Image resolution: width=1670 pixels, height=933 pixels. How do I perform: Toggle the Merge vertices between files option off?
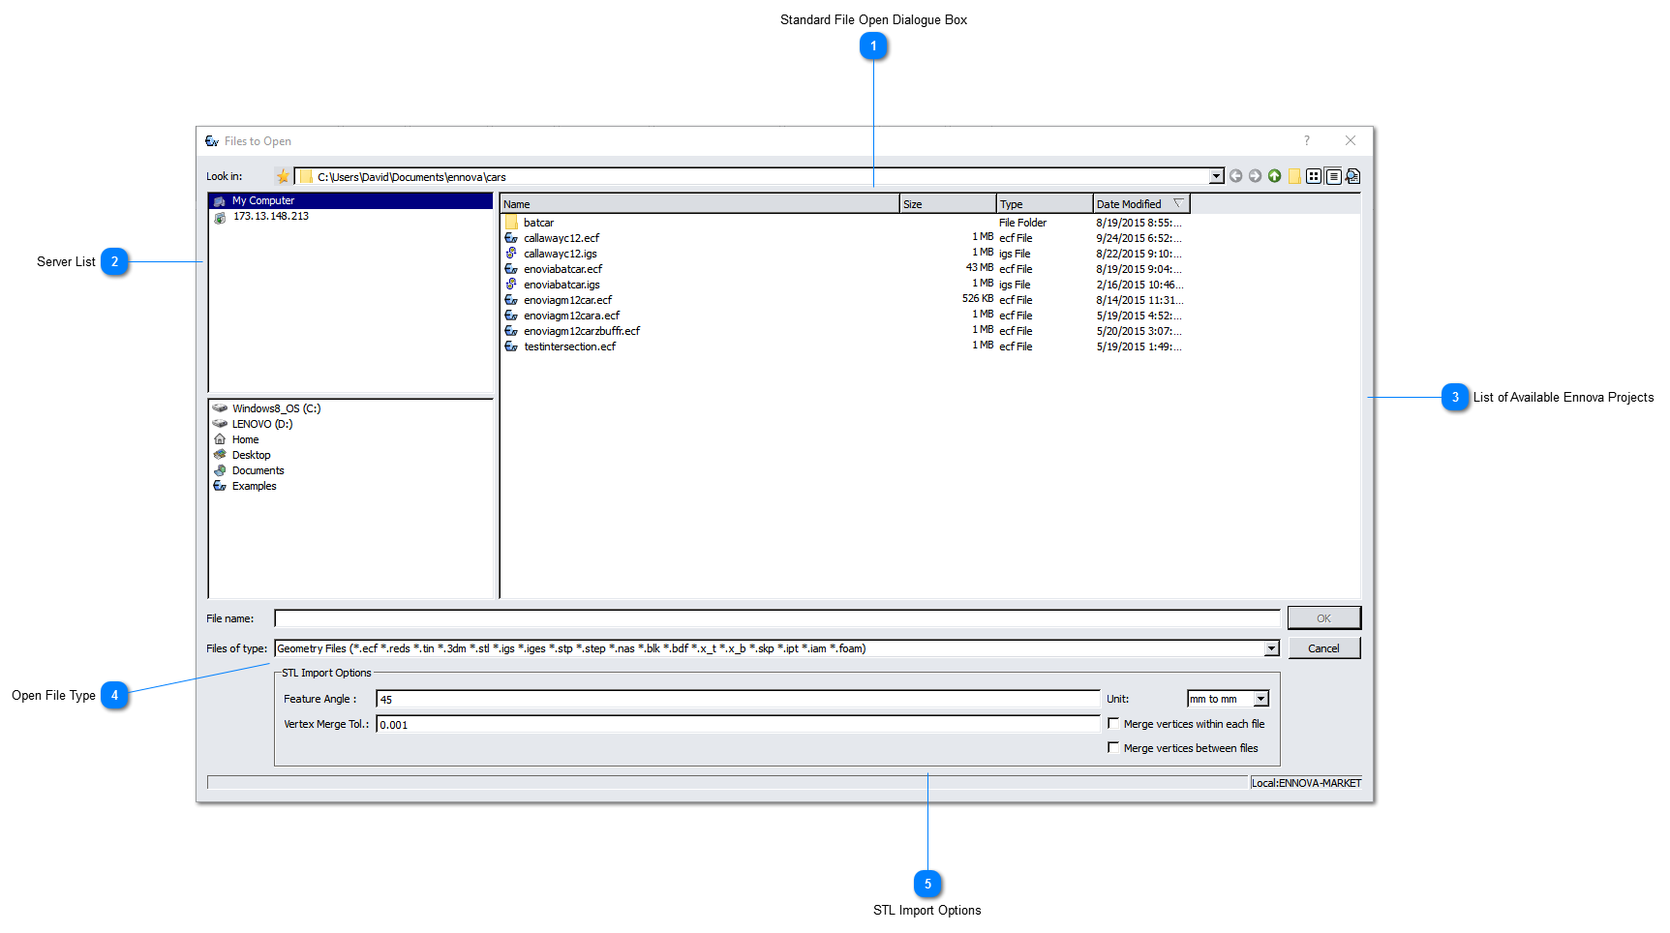[x=1113, y=747]
